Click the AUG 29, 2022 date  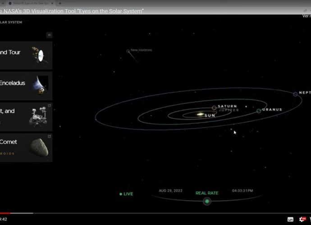(x=170, y=191)
